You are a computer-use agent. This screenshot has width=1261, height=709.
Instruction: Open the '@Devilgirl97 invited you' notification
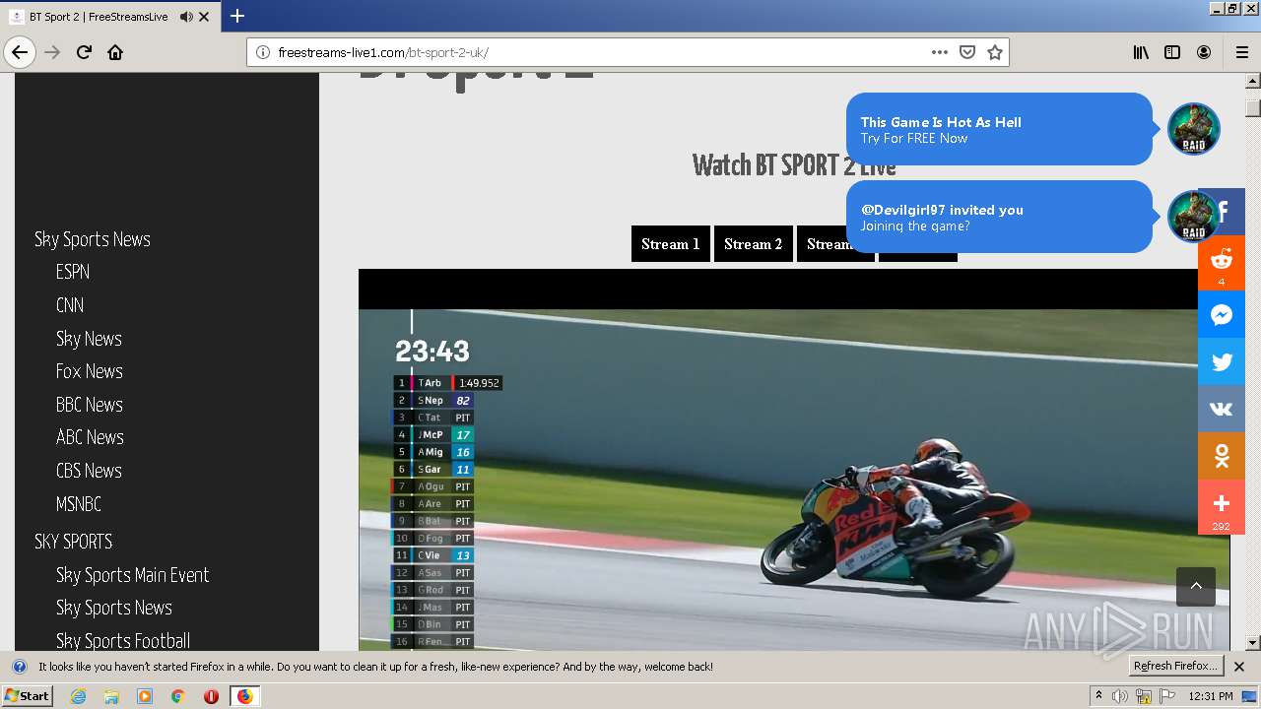(999, 217)
